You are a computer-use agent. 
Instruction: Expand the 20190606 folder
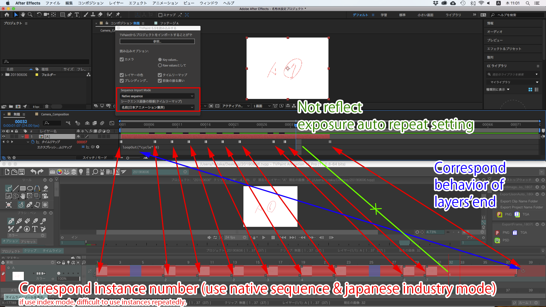(3, 75)
